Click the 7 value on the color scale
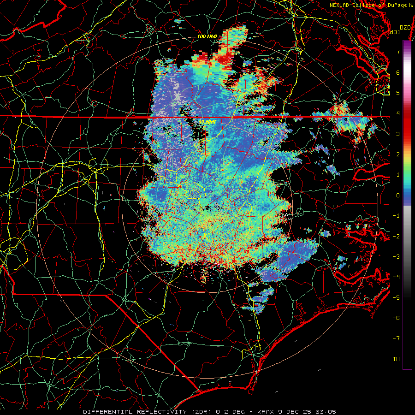The width and height of the screenshot is (415, 415). pyautogui.click(x=398, y=52)
